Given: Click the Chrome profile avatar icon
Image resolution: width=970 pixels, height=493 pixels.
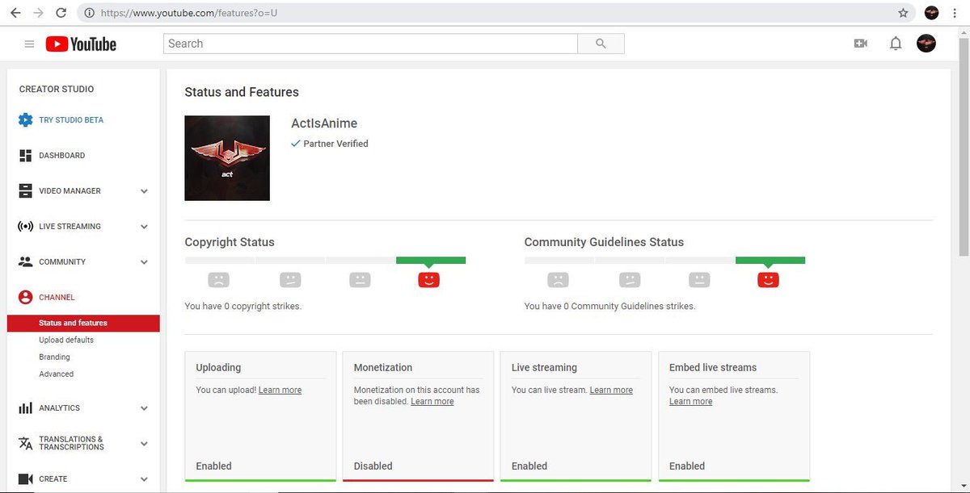Looking at the screenshot, I should tap(931, 13).
